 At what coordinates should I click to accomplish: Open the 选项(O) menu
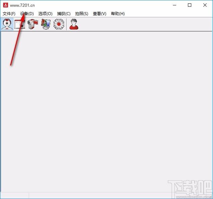click(45, 14)
